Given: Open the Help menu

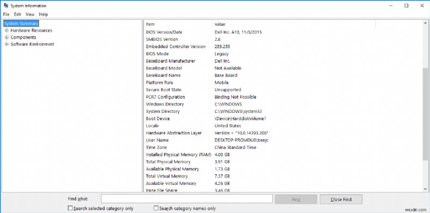Looking at the screenshot, I should (44, 15).
